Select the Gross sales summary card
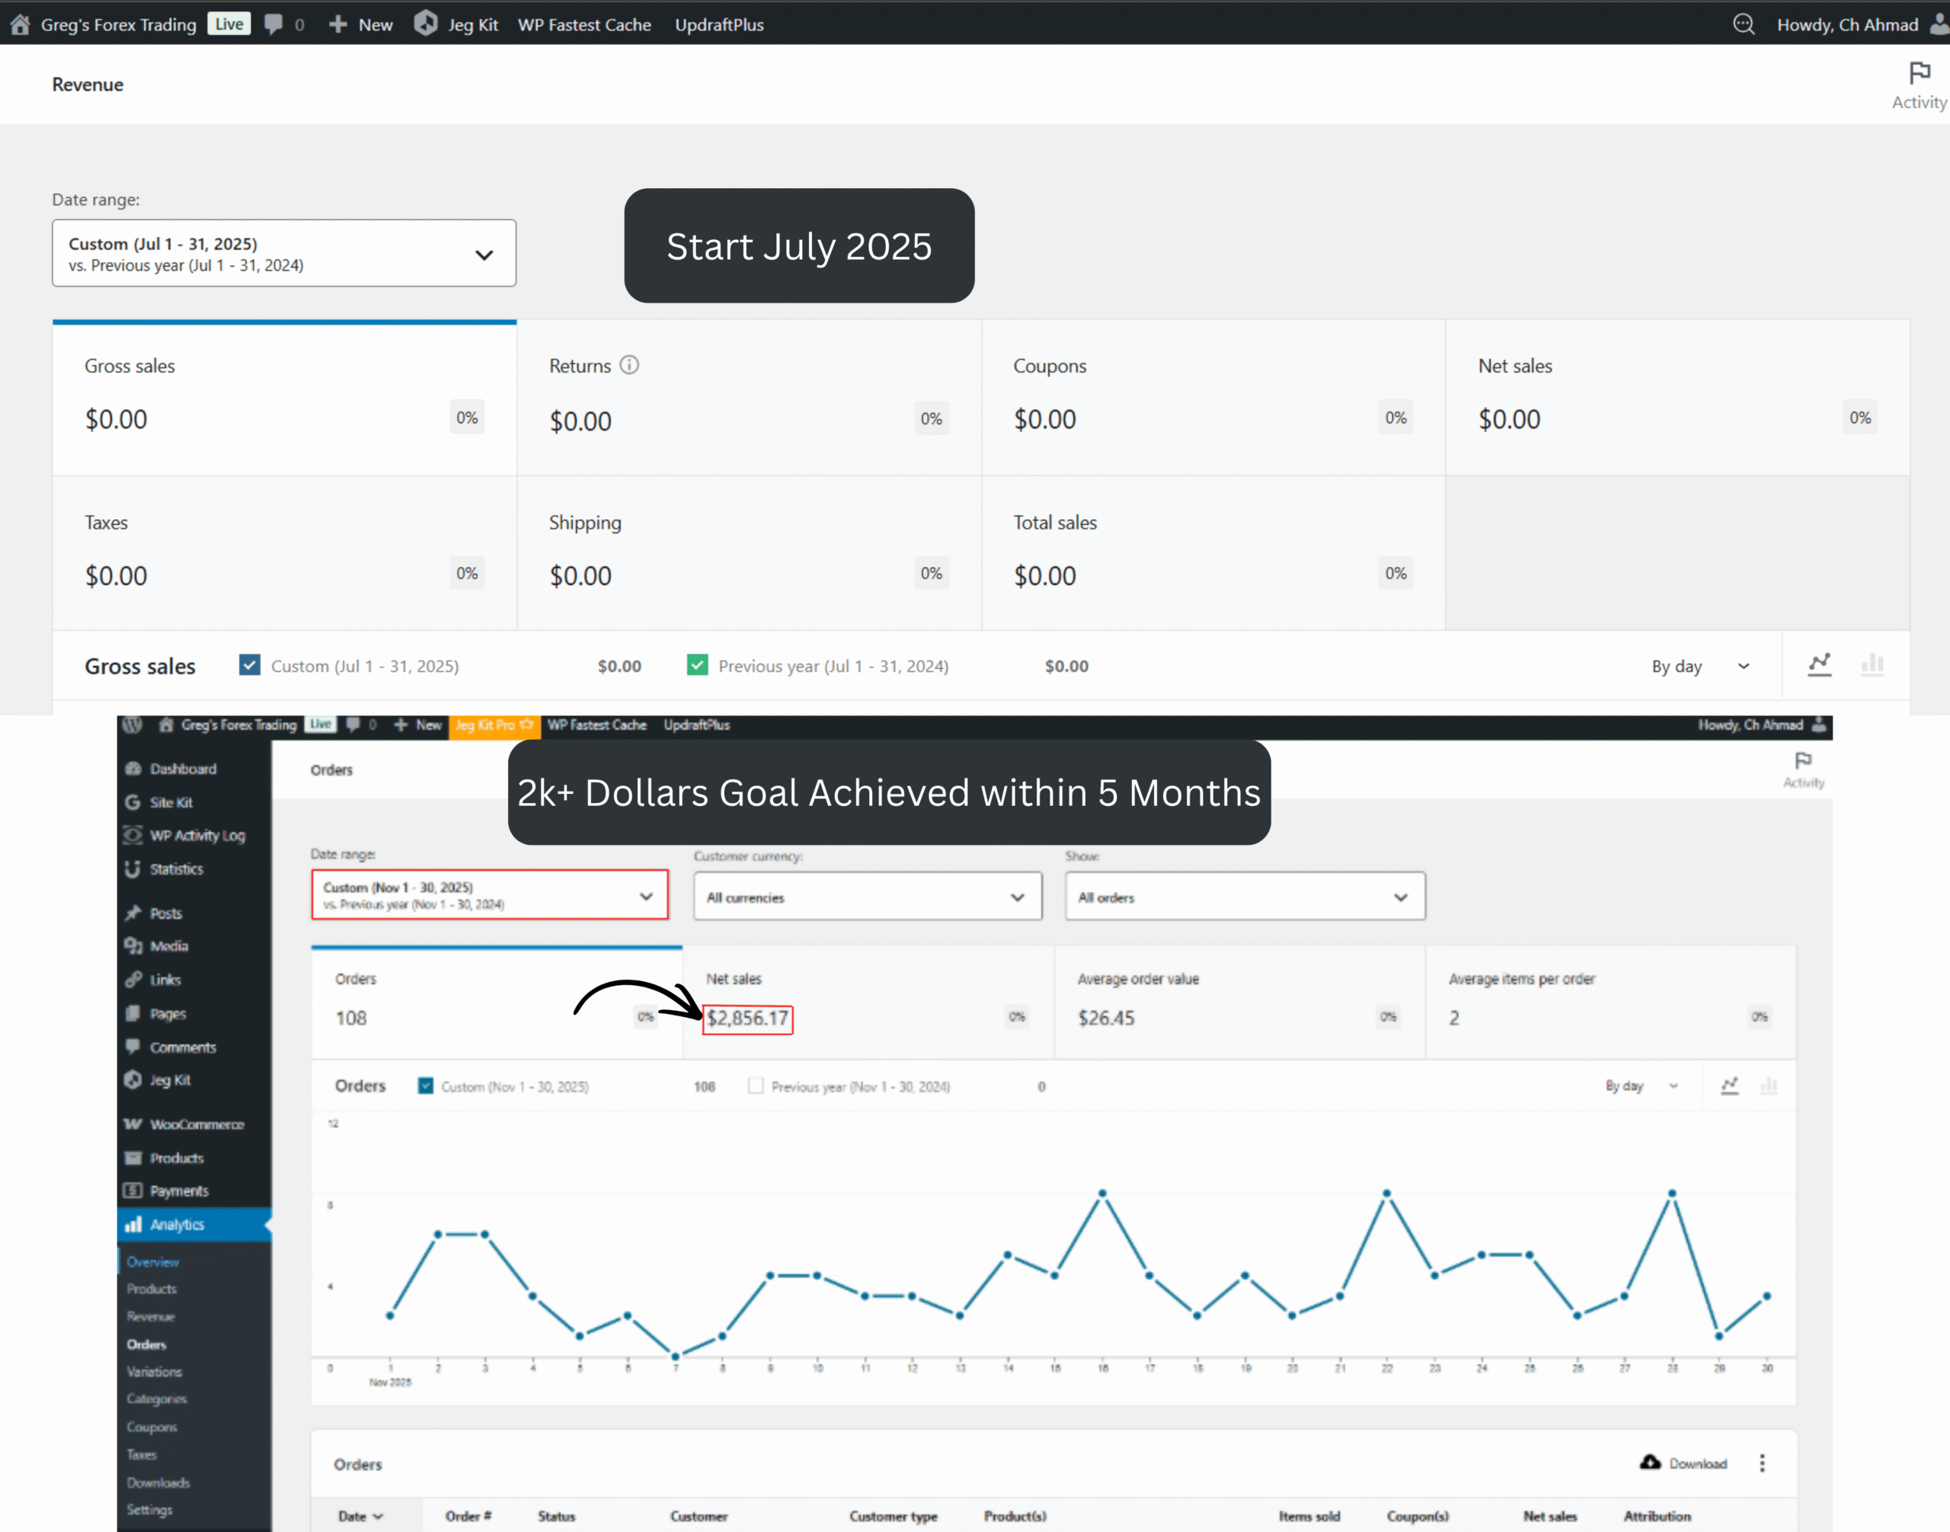1950x1532 pixels. 284,398
